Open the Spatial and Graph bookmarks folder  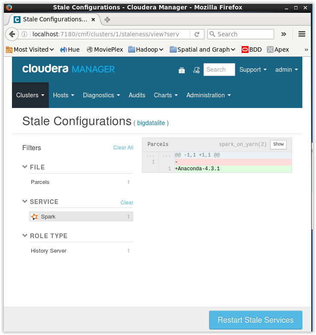click(x=203, y=50)
